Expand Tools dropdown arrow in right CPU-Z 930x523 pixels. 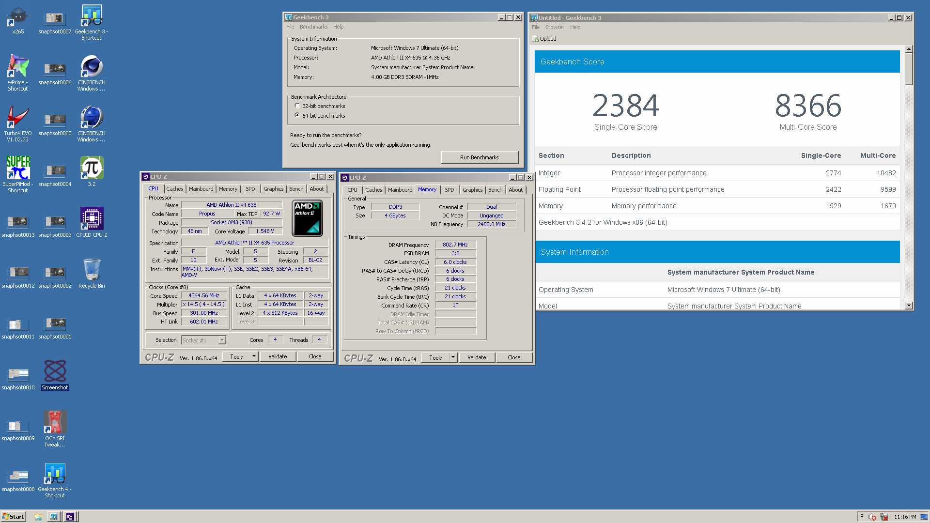click(453, 358)
